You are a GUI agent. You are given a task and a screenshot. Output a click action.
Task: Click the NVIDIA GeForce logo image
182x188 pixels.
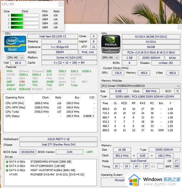coord(111,44)
